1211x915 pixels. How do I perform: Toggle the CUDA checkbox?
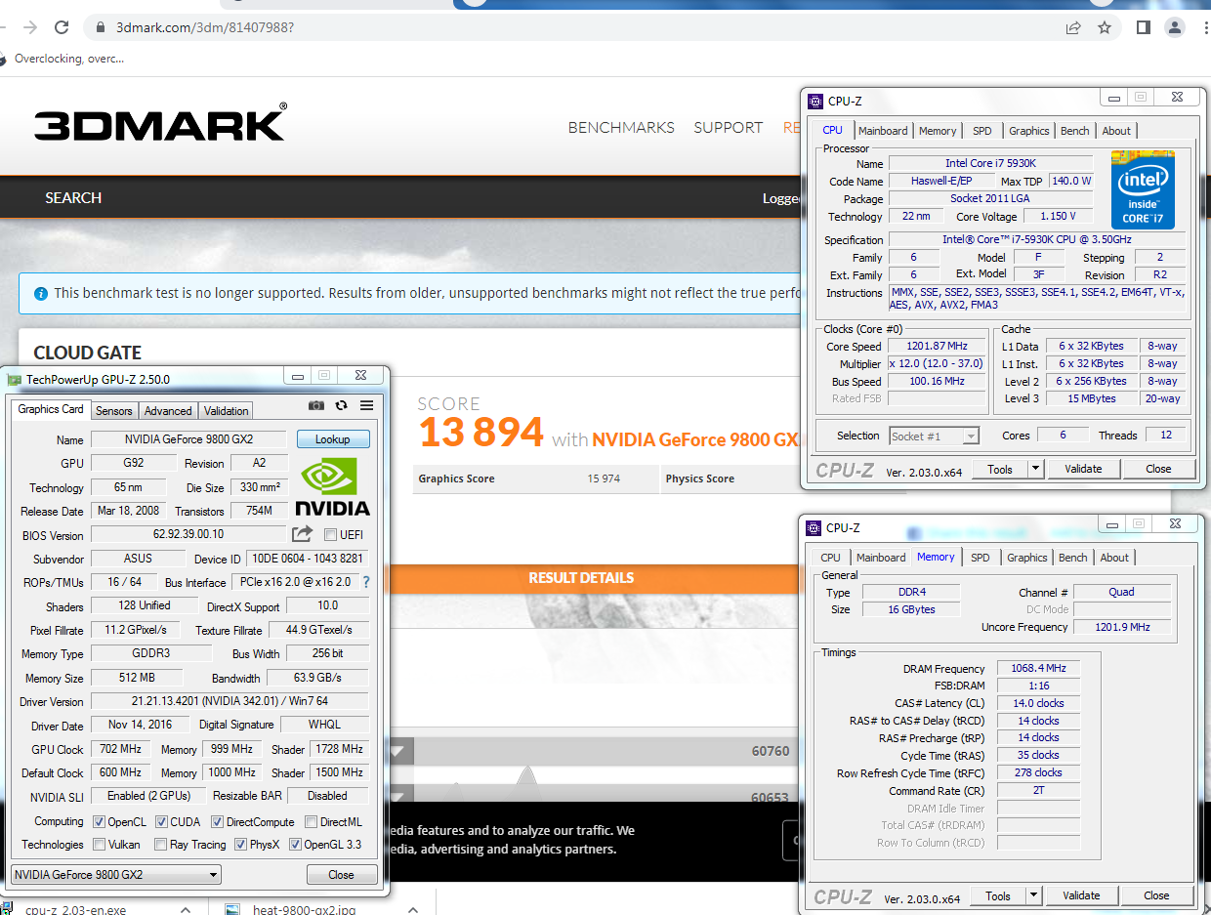(161, 822)
